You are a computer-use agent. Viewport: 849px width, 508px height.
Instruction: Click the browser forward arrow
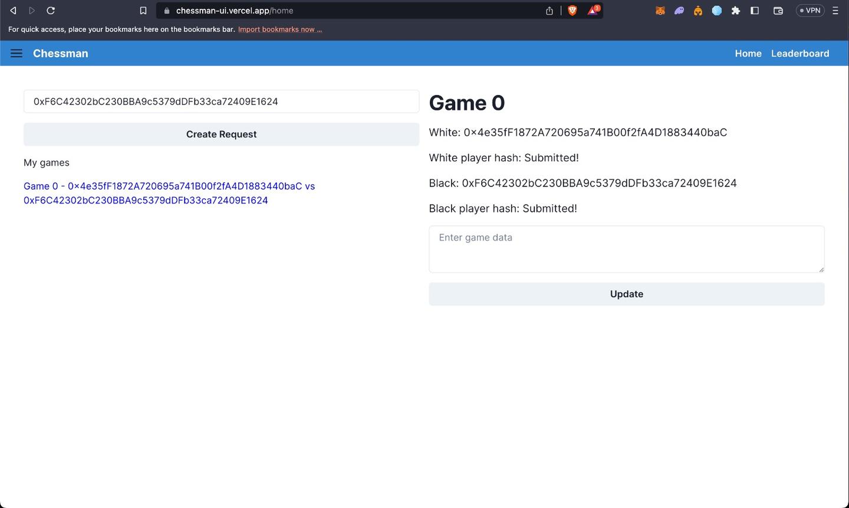click(x=32, y=11)
